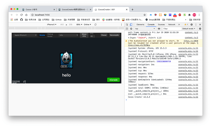
Task: Open Chrome three-dot menu
Action: point(199,15)
